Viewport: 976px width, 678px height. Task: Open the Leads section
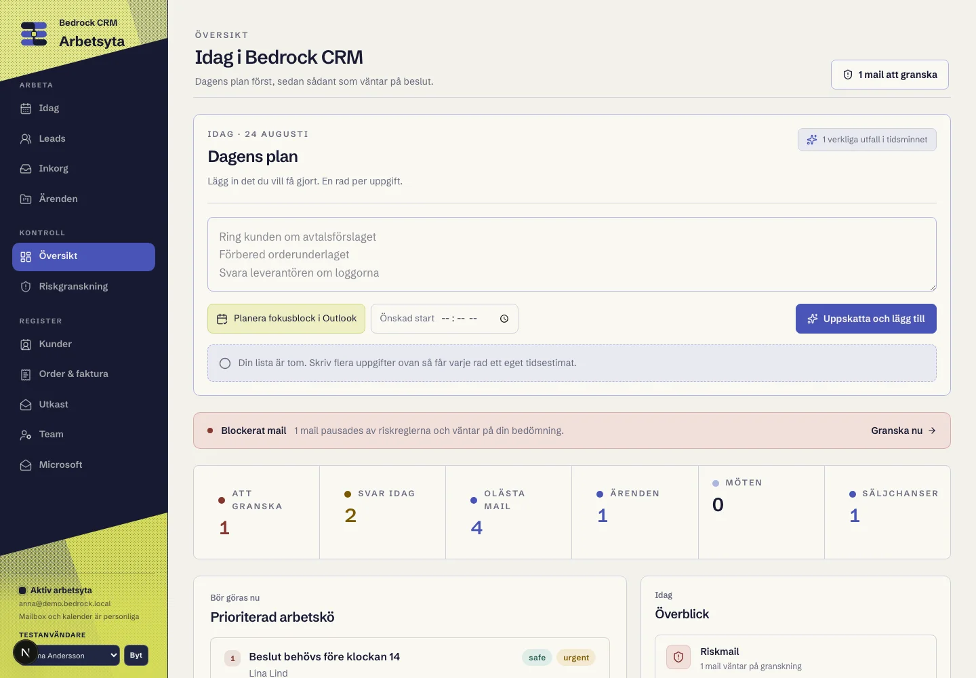coord(83,139)
